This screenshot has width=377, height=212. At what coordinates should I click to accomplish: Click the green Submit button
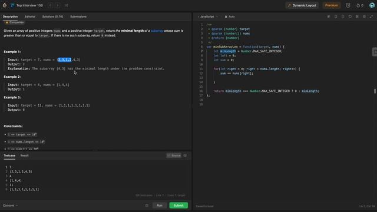click(x=178, y=206)
